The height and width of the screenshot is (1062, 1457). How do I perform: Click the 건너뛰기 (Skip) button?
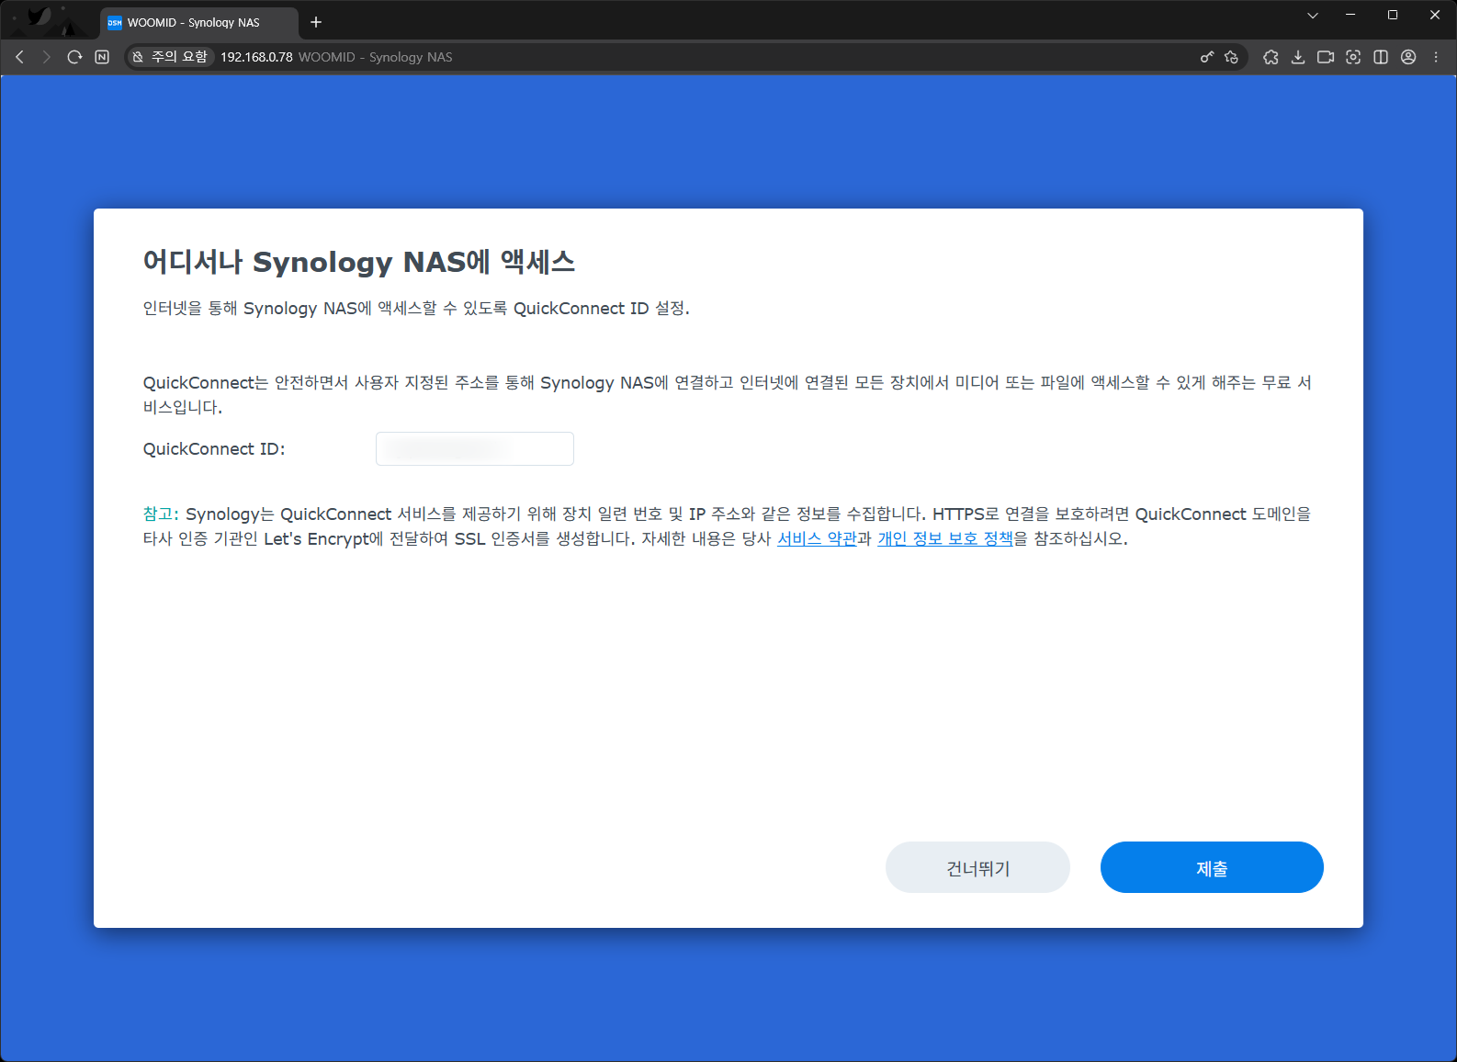tap(977, 867)
